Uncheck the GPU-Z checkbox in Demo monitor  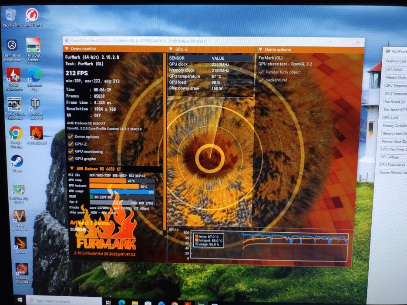coord(71,144)
